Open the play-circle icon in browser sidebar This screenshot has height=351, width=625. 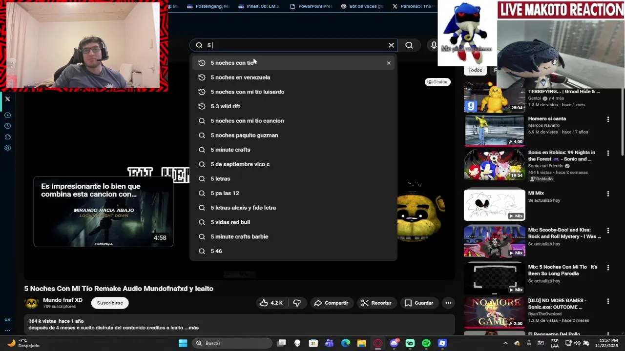coord(7,115)
